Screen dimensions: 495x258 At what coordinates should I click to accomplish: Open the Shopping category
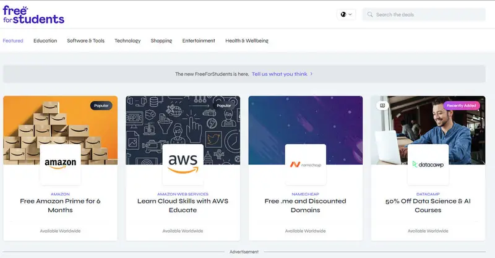coord(161,41)
